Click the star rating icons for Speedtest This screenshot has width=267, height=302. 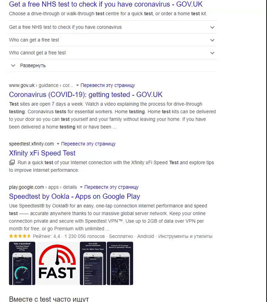(20, 236)
